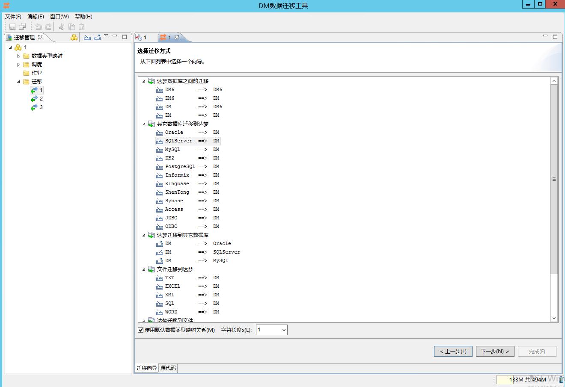Click the Cut scissors toolbar icon
The height and width of the screenshot is (387, 565).
[62, 27]
